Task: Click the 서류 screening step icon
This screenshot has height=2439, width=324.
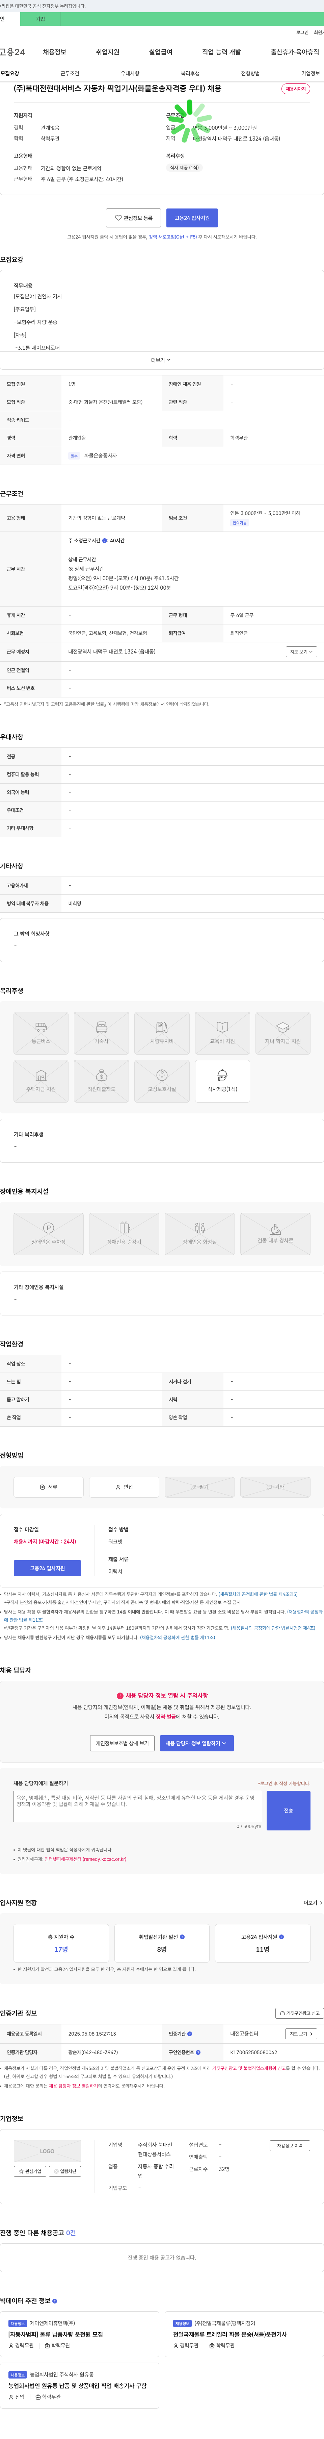Action: 48,1486
